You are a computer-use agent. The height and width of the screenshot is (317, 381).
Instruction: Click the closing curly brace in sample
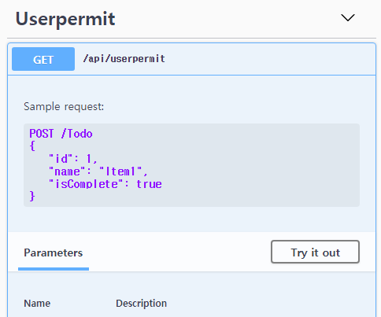[32, 196]
